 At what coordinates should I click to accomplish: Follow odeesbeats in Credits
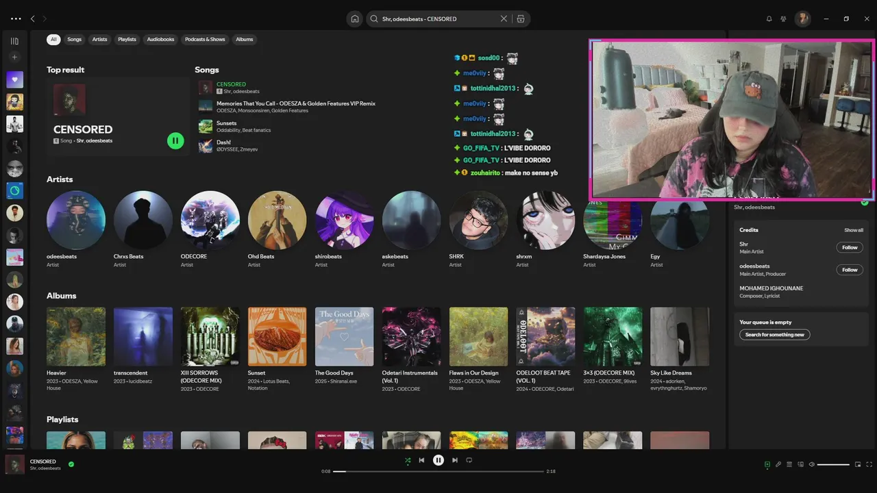[850, 270]
